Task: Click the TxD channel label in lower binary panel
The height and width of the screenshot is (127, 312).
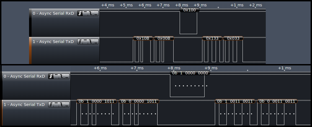Action: 24,105
